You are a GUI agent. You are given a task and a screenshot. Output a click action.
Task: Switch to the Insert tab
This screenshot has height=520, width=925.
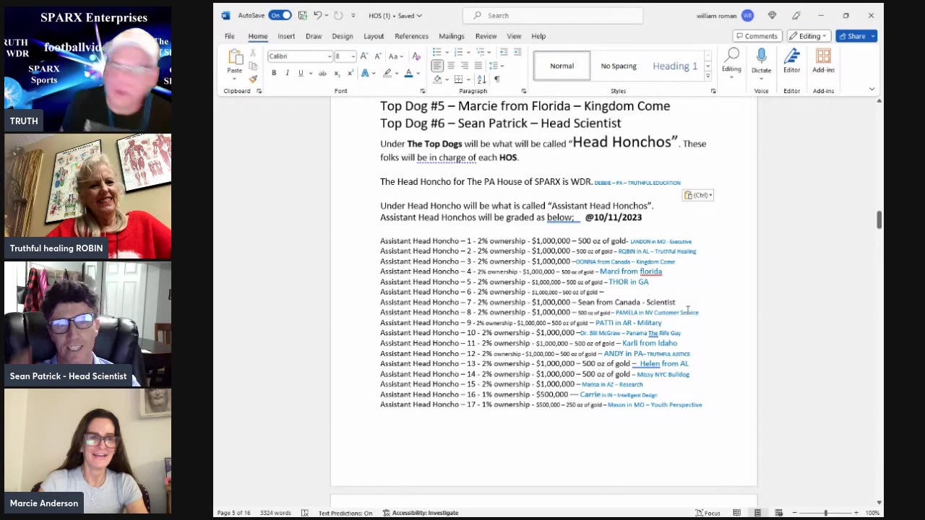click(286, 36)
